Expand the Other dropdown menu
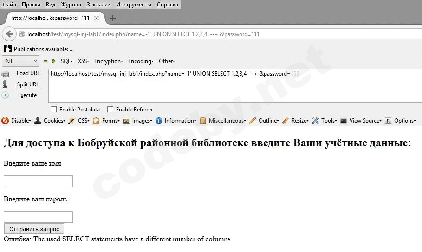The width and height of the screenshot is (422, 252). pyautogui.click(x=167, y=61)
